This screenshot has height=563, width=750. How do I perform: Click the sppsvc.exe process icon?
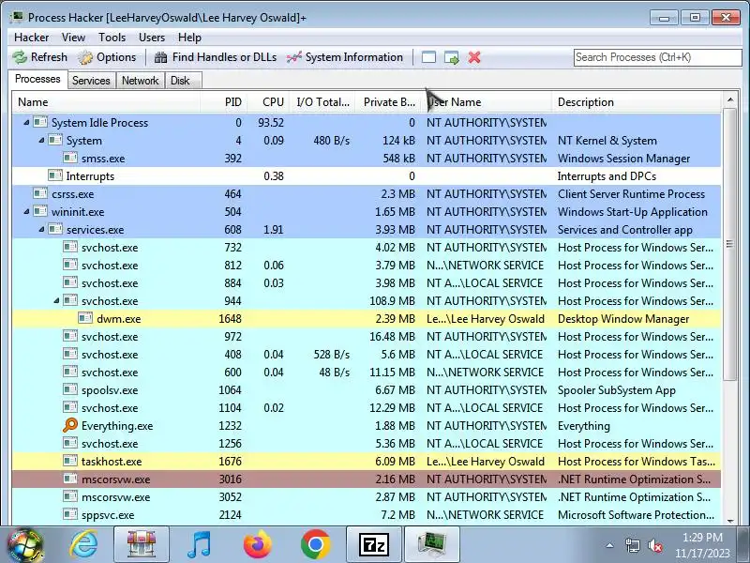pos(69,514)
